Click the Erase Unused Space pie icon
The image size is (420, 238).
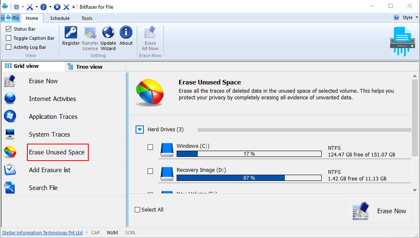click(x=10, y=152)
